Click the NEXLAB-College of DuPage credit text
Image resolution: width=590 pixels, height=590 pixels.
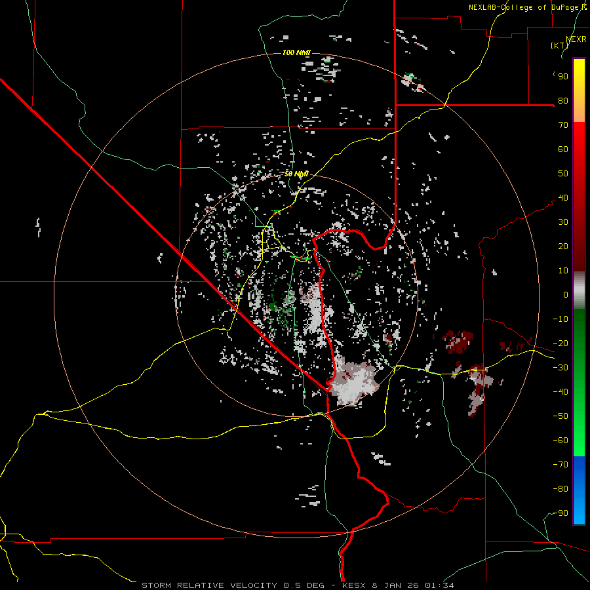[528, 7]
